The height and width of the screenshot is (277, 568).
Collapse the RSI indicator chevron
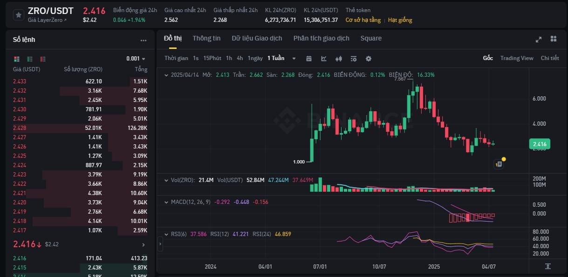[x=166, y=234]
